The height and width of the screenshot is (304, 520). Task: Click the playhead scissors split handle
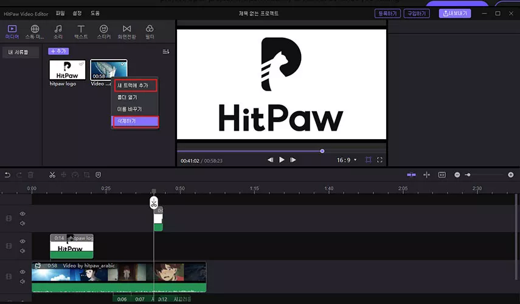(x=153, y=202)
